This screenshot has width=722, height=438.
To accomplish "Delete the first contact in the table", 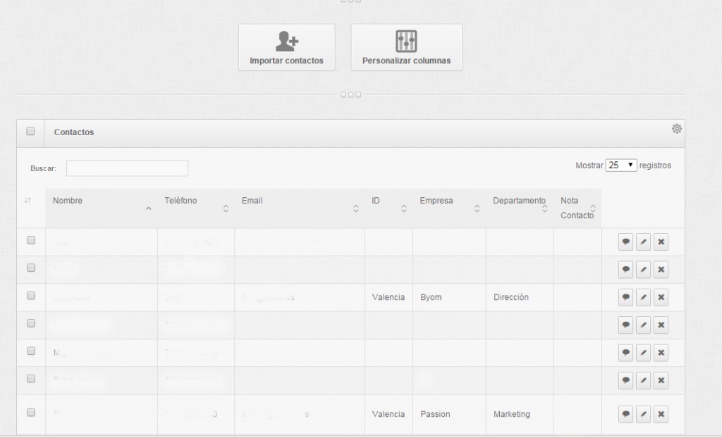I will click(x=661, y=242).
